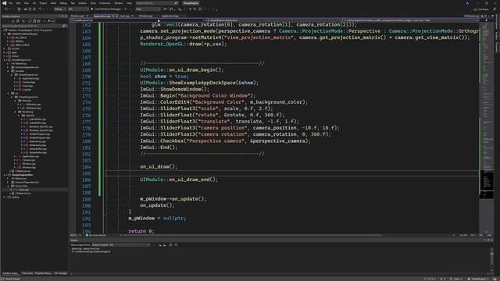The height and width of the screenshot is (281, 500).
Task: Click the go to previous message output icon
Action: tap(160, 244)
